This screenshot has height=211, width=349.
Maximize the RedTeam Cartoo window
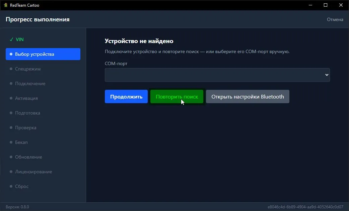coord(326,5)
